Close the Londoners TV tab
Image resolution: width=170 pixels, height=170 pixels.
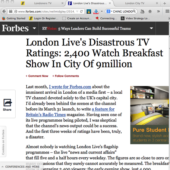(x=62, y=3)
